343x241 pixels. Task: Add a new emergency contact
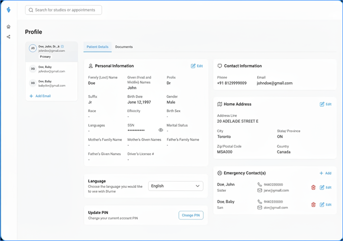[325, 173]
